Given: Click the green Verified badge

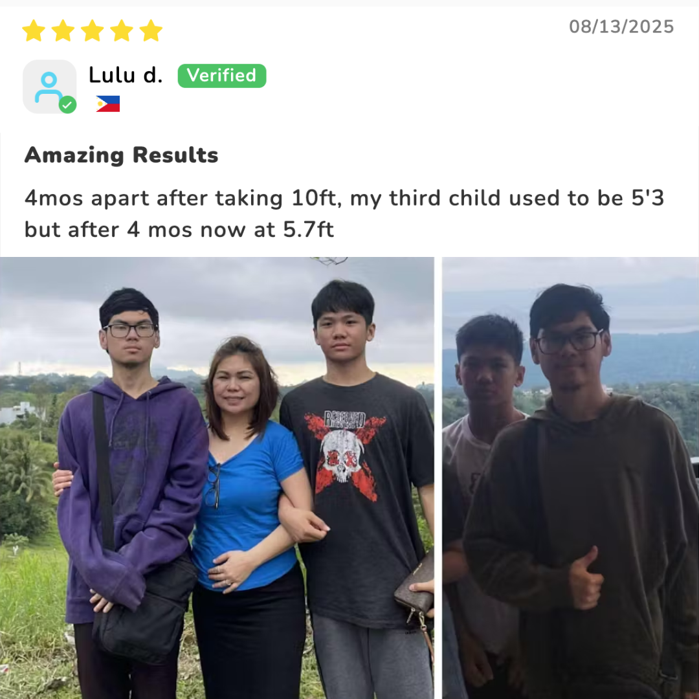Looking at the screenshot, I should point(222,75).
